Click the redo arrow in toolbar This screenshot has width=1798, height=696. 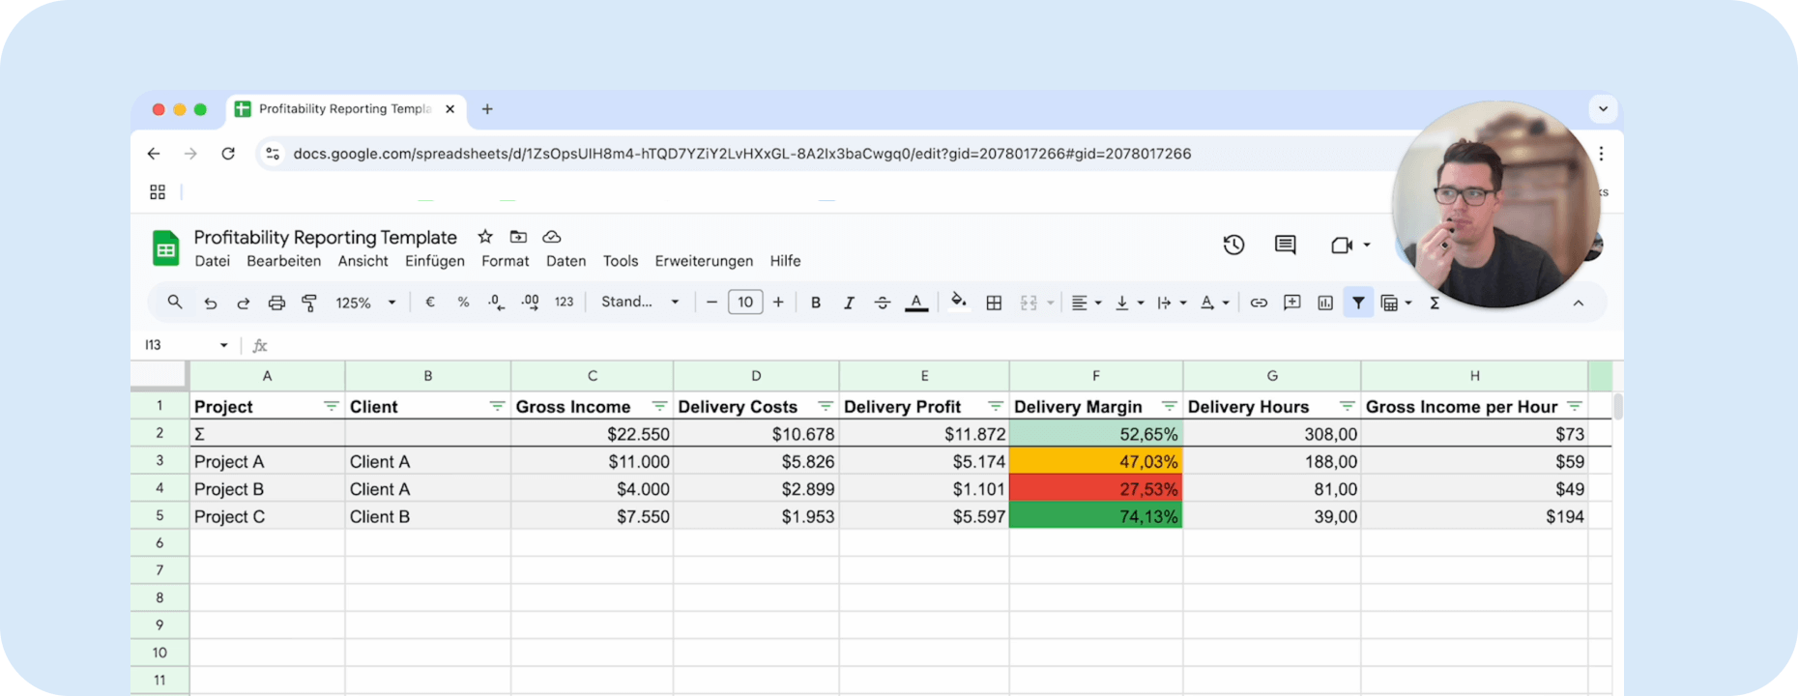coord(243,303)
